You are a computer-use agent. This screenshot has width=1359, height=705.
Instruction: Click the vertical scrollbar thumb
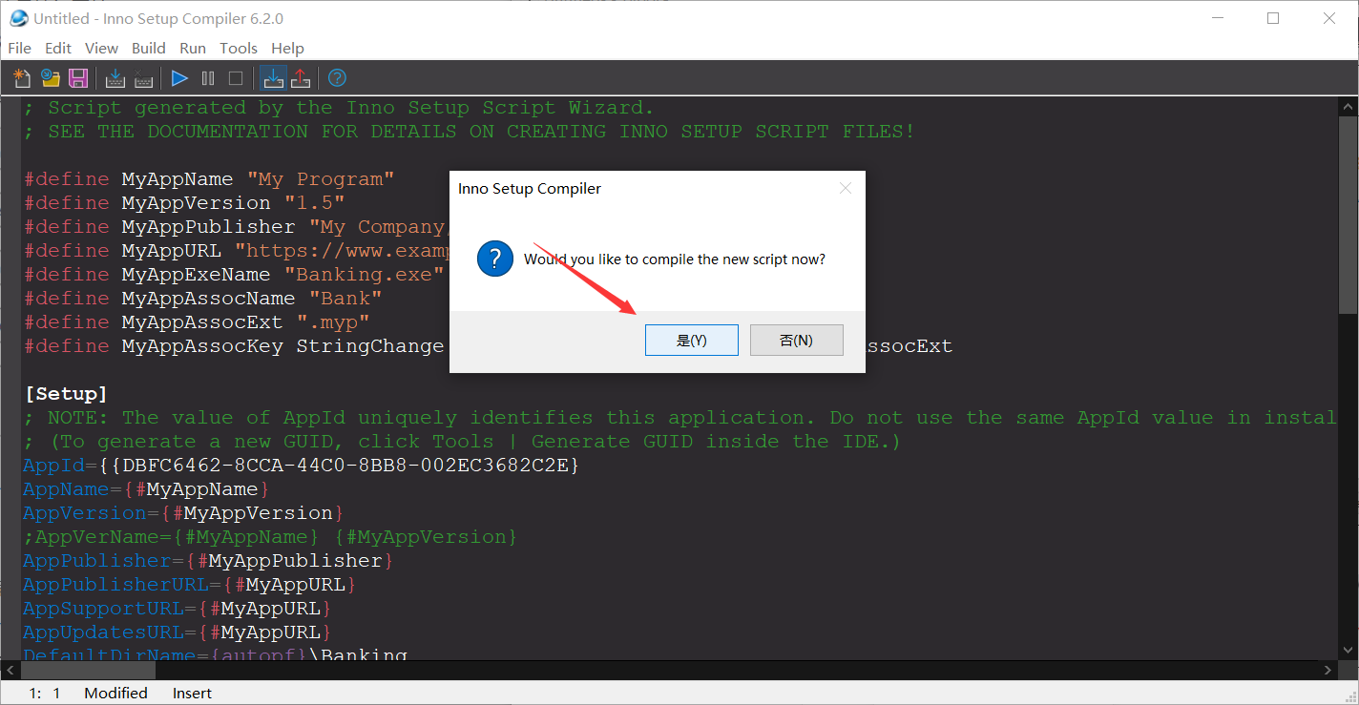pyautogui.click(x=1349, y=215)
